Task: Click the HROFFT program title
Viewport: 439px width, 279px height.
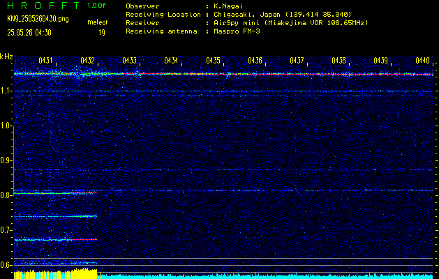Action: click(x=44, y=6)
